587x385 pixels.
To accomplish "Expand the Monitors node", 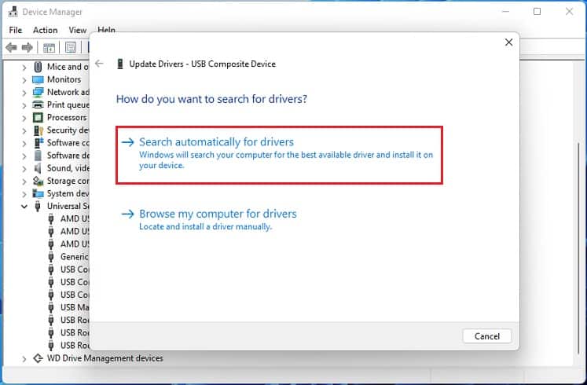I will pos(24,80).
